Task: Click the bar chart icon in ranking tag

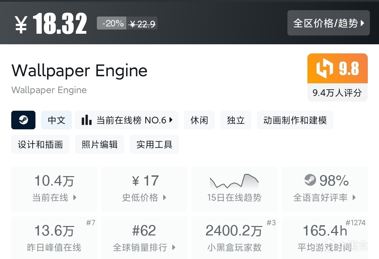Action: click(87, 120)
